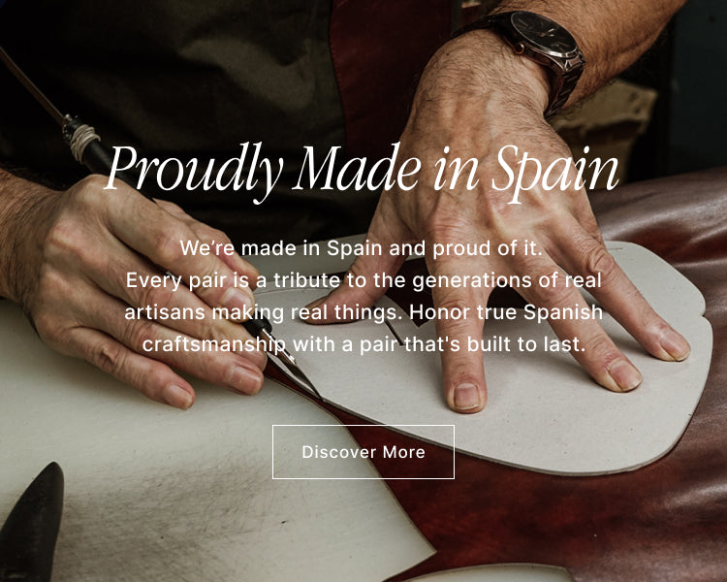The image size is (727, 582).
Task: Click the word More inside the button
Action: [404, 452]
